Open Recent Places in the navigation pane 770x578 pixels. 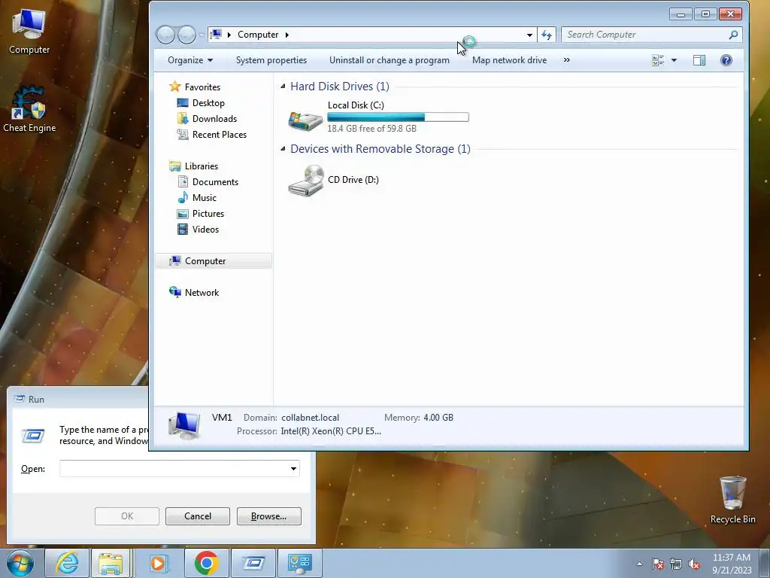pos(219,134)
